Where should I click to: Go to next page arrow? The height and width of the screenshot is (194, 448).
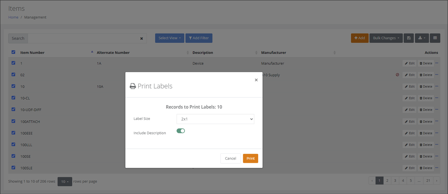[x=436, y=181]
